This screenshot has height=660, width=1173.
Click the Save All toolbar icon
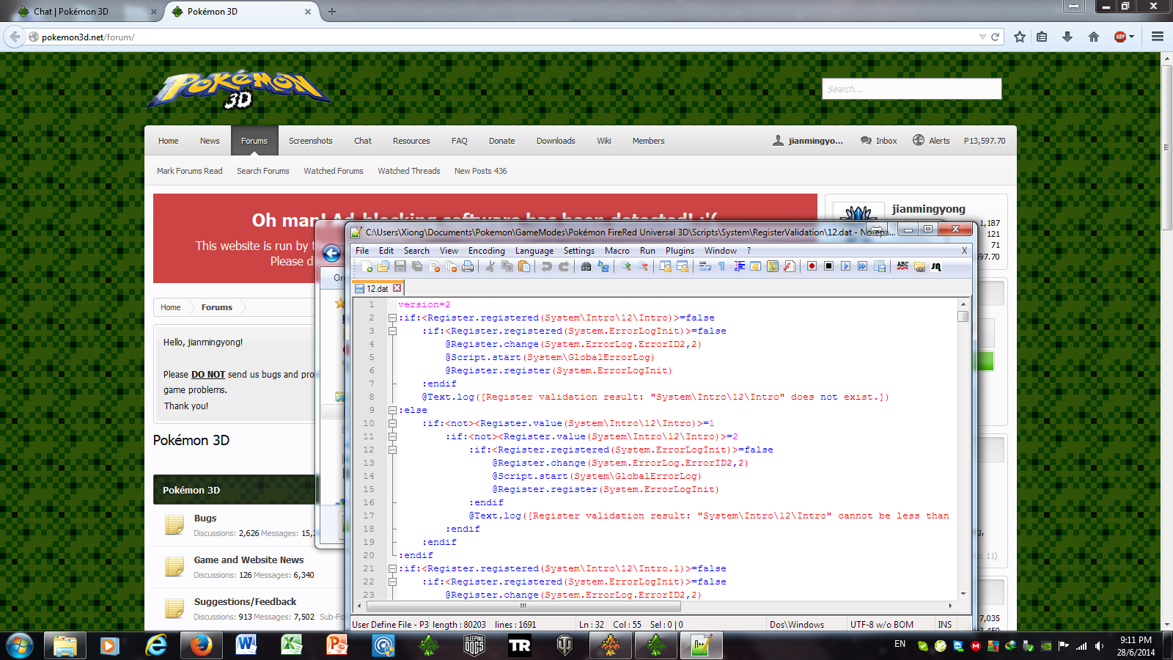tap(417, 267)
